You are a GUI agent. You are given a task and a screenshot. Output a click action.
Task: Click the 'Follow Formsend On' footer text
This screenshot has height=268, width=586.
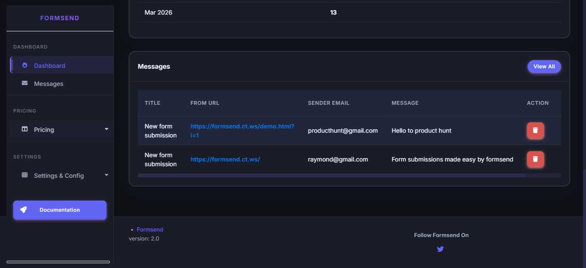441,235
